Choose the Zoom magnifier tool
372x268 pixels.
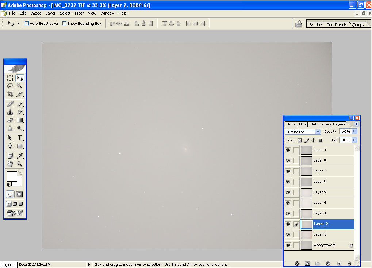click(20, 164)
